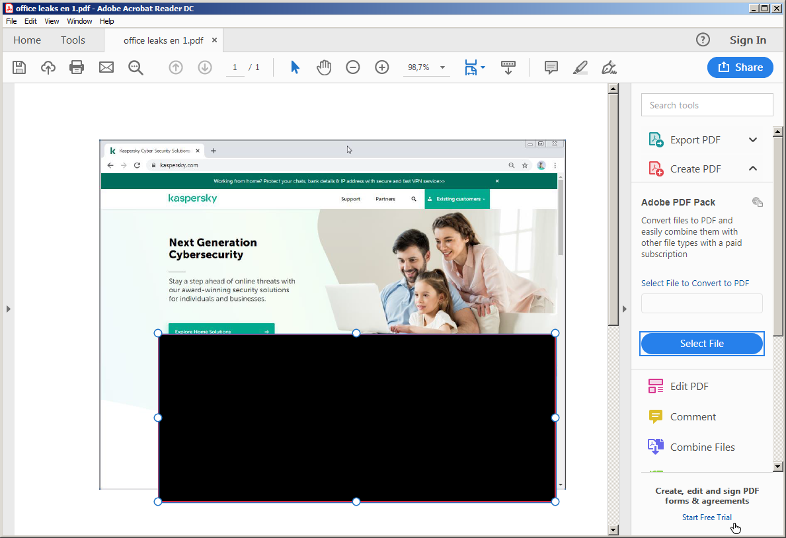
Task: Open the Edit menu
Action: pos(30,21)
